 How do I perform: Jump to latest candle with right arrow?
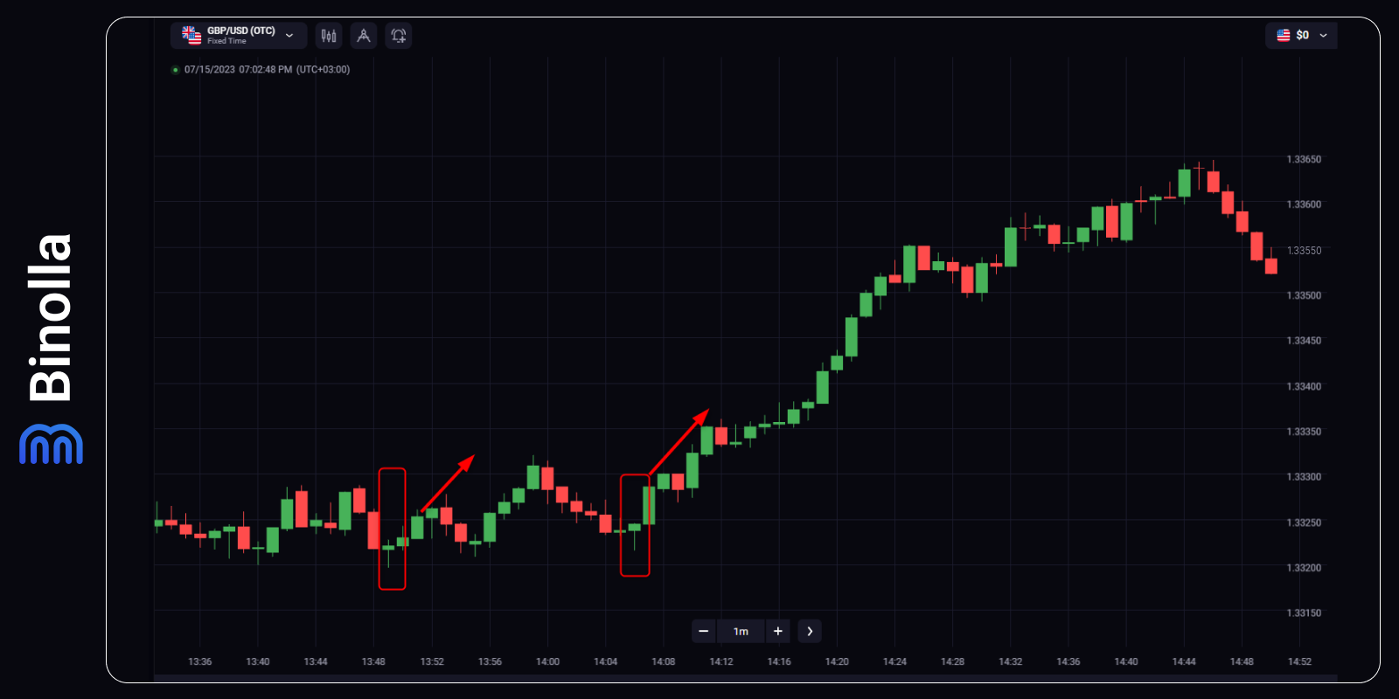pyautogui.click(x=810, y=631)
